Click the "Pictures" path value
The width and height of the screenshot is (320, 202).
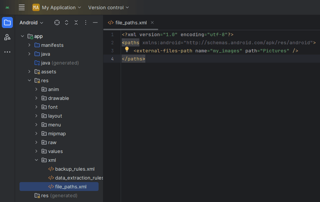[x=275, y=51]
